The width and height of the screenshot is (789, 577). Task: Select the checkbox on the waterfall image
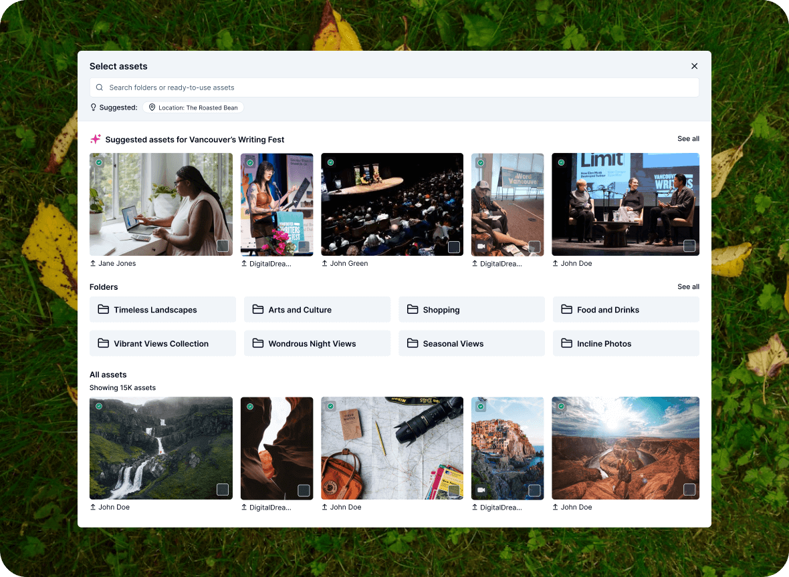[223, 490]
